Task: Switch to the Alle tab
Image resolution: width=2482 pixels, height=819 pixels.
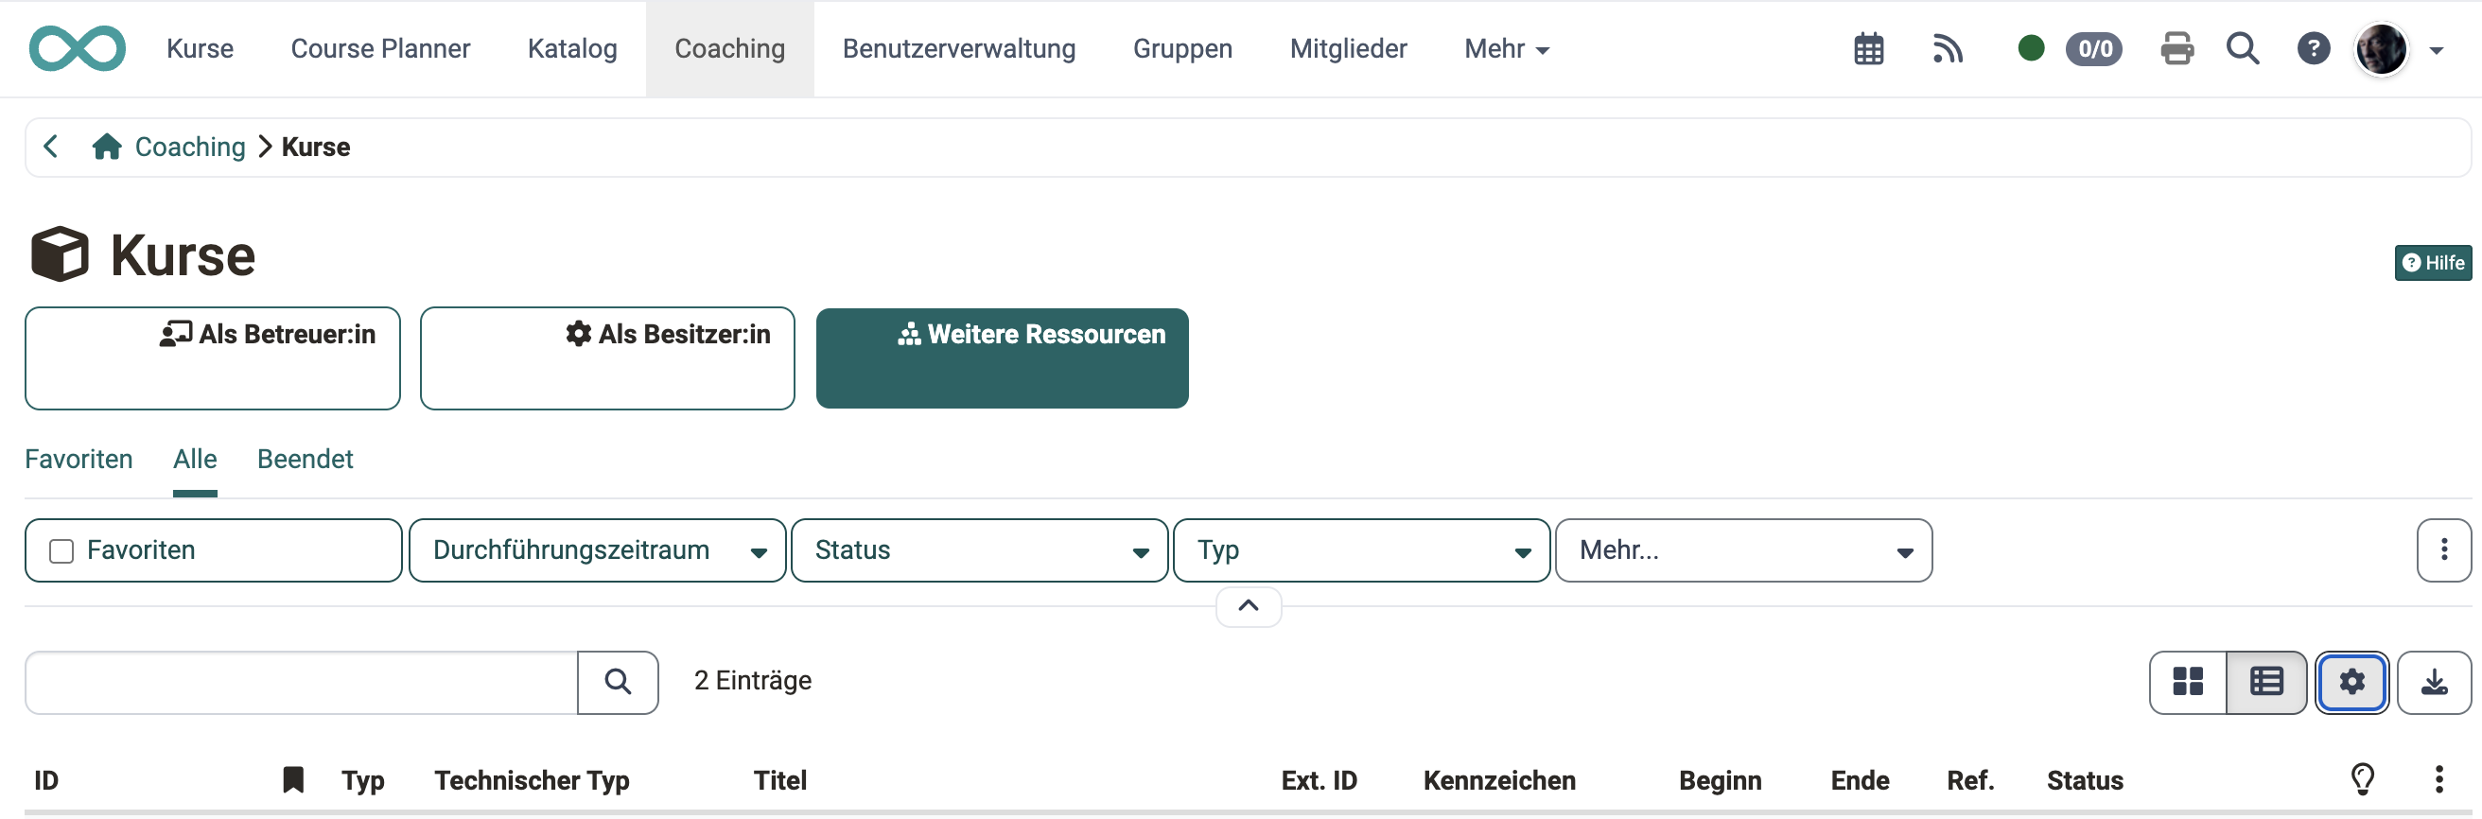Action: pos(195,460)
